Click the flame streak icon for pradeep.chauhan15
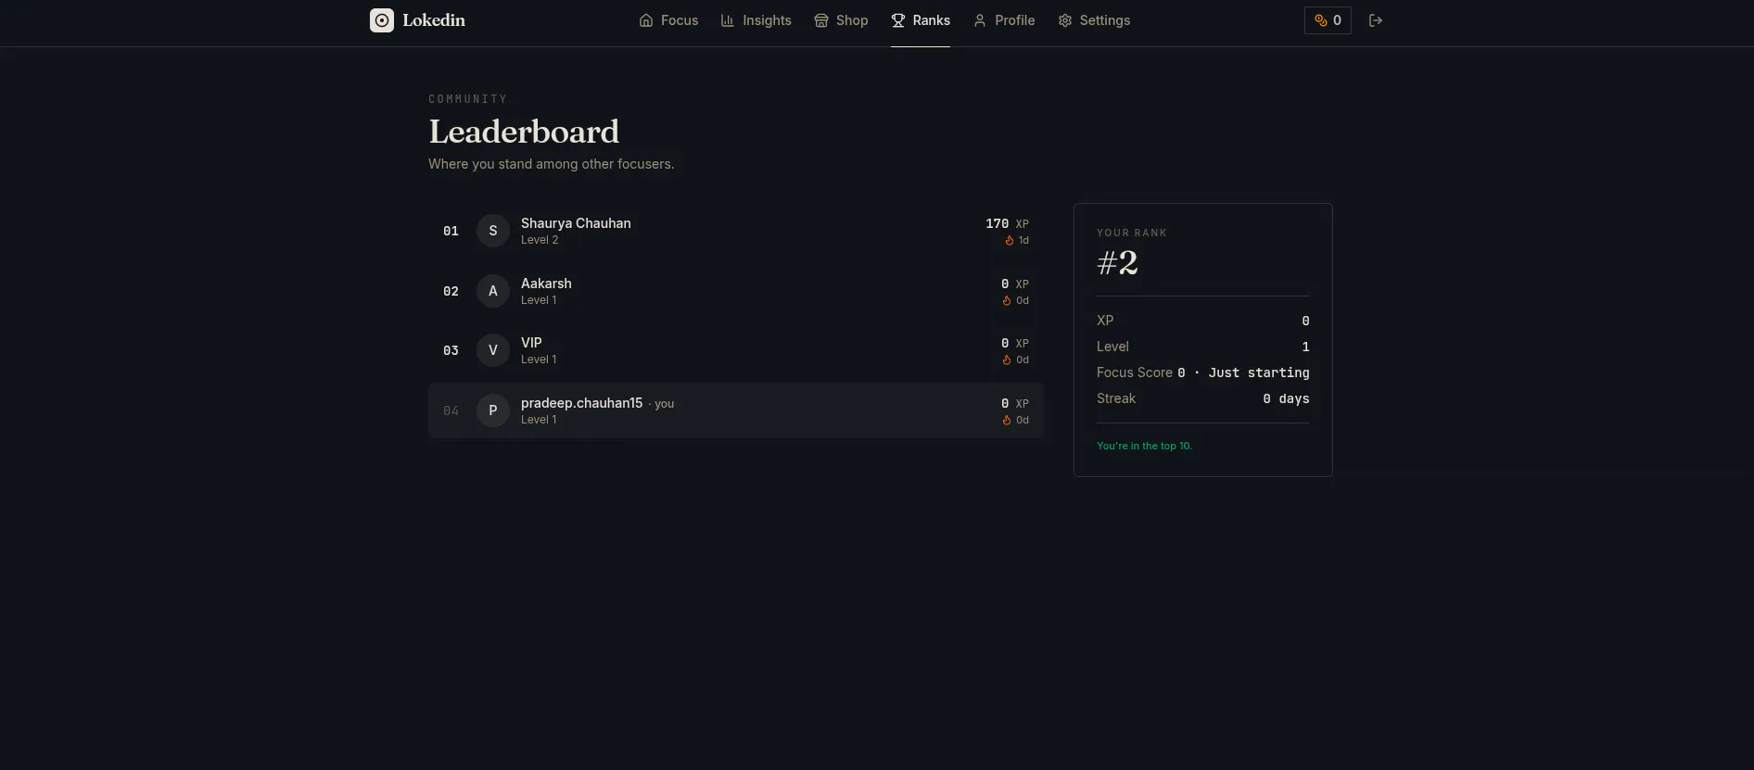Screen dimensions: 1754x770 (1007, 420)
